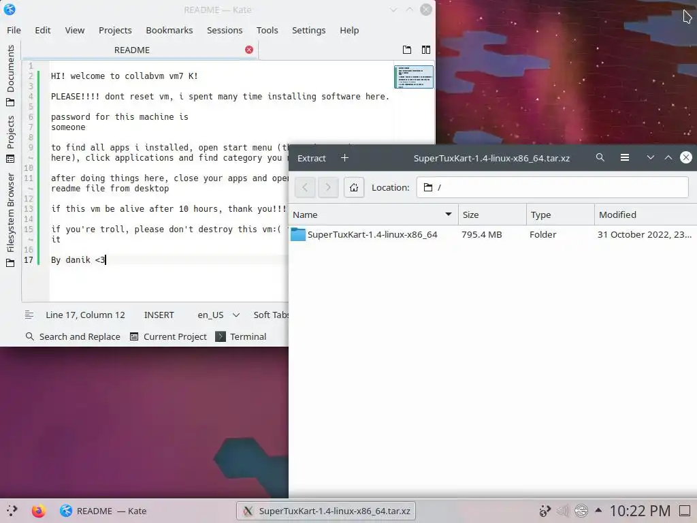Screen dimensions: 697x523
Task: Open the View menu in Kate
Action: tap(75, 30)
